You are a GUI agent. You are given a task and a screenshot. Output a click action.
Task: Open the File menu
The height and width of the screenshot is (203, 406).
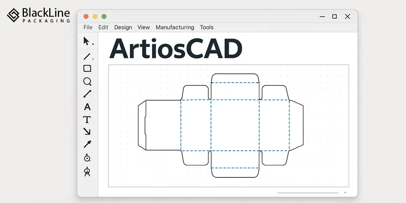pyautogui.click(x=88, y=27)
